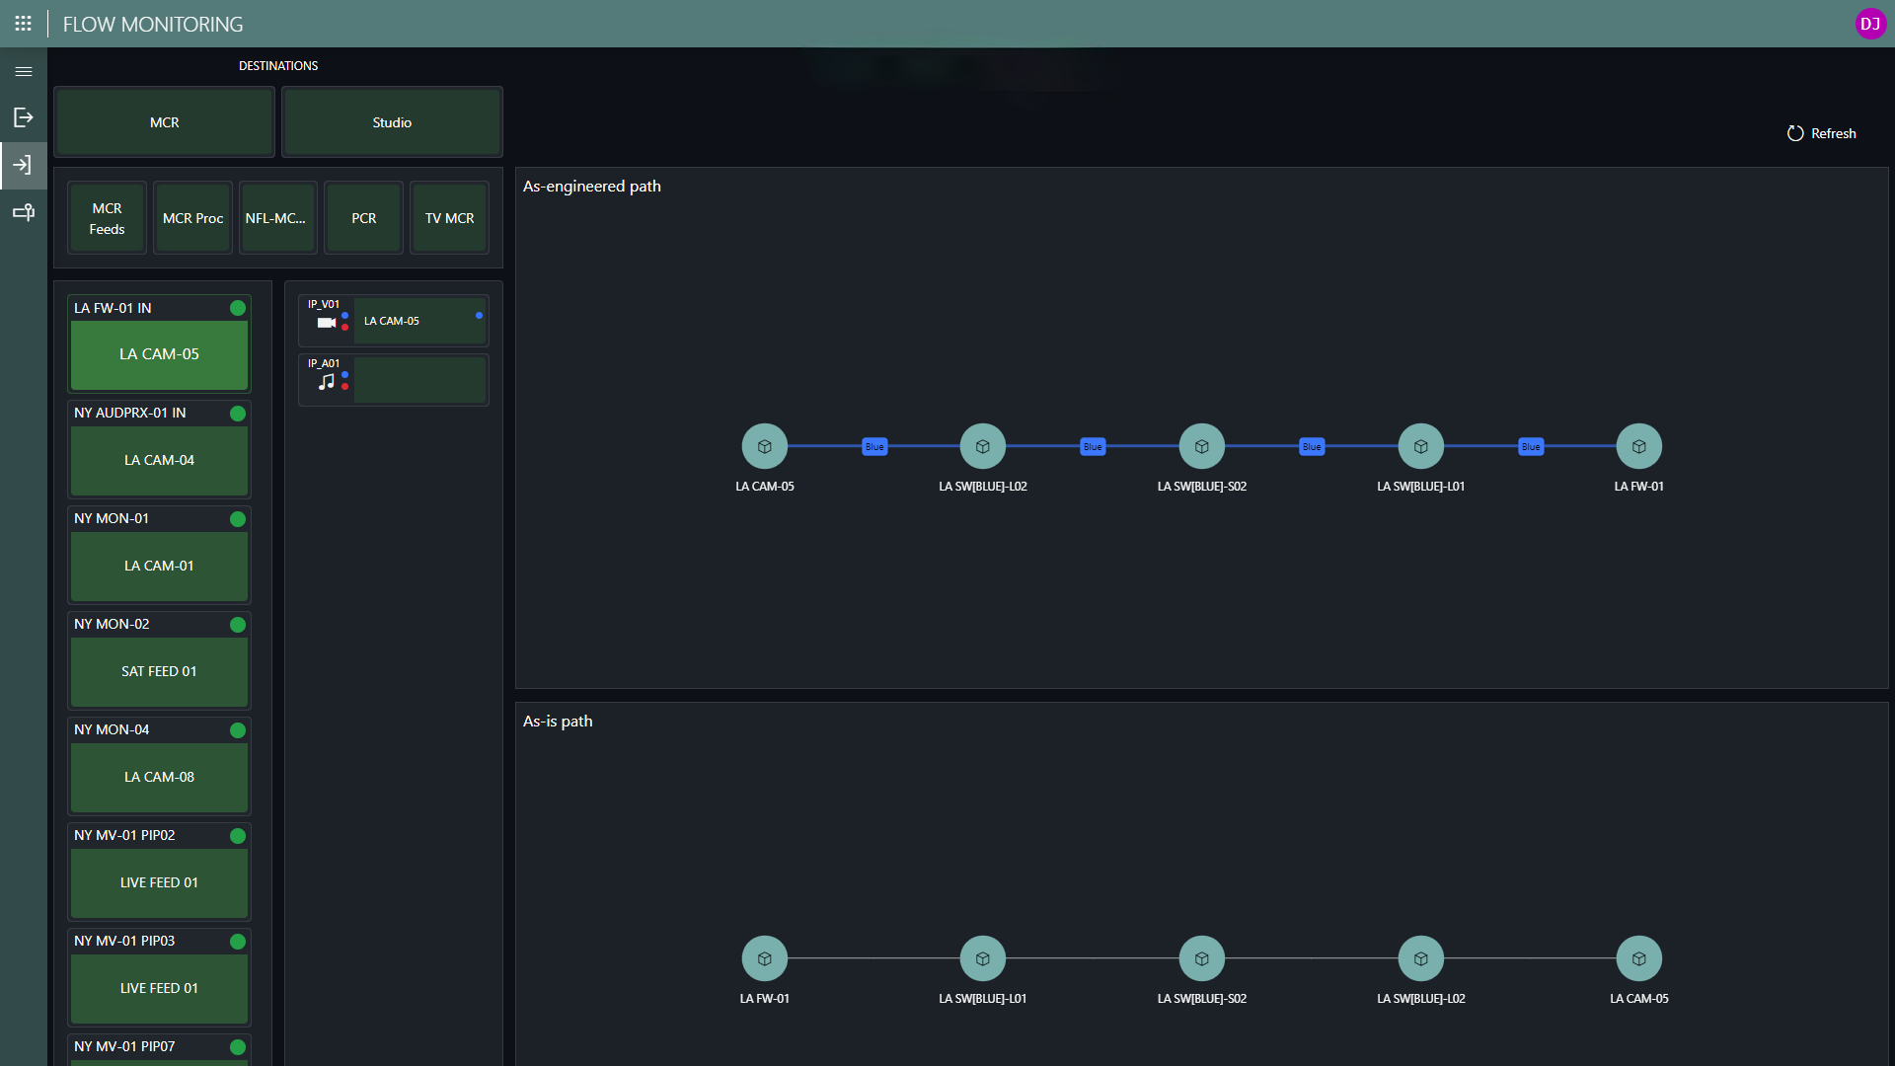Click LA SW[BLUE]-S02 node in As-engineered path
The image size is (1895, 1066).
click(x=1202, y=447)
